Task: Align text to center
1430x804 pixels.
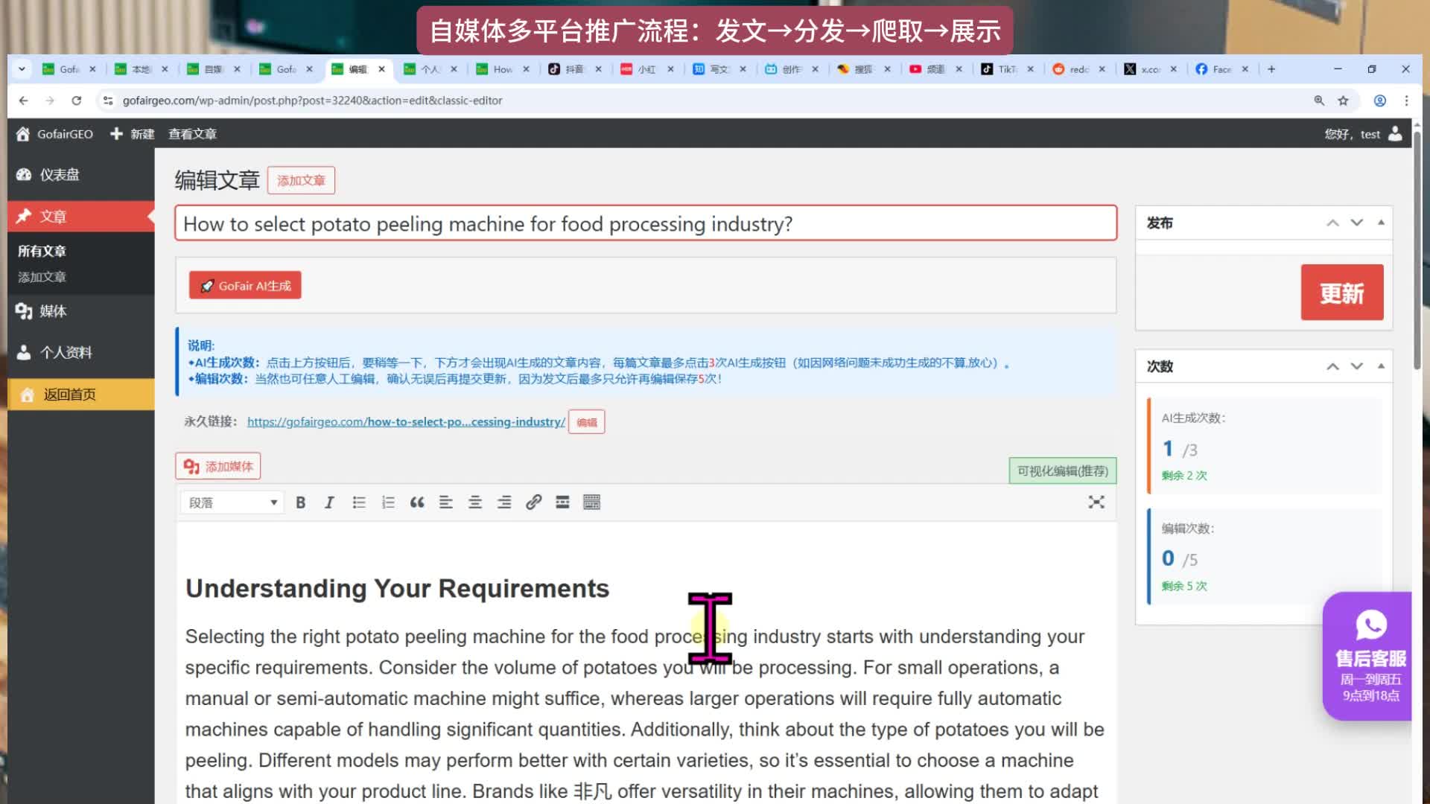Action: coord(475,502)
